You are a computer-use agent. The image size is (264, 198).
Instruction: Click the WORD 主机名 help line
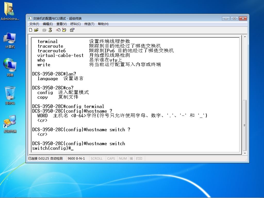pos(122,116)
